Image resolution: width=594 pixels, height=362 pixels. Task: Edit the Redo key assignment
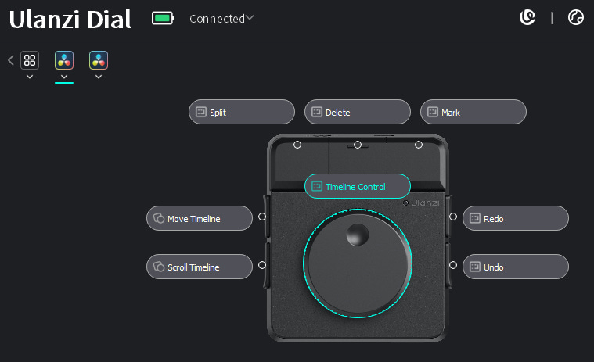click(x=516, y=218)
